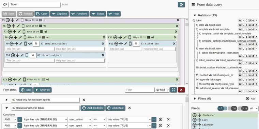
Task: Toggle the Captions toolbar button
Action: click(x=59, y=14)
